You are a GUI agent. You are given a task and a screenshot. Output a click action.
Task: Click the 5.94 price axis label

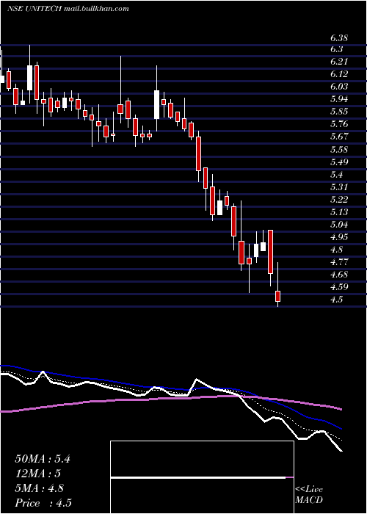(x=339, y=99)
